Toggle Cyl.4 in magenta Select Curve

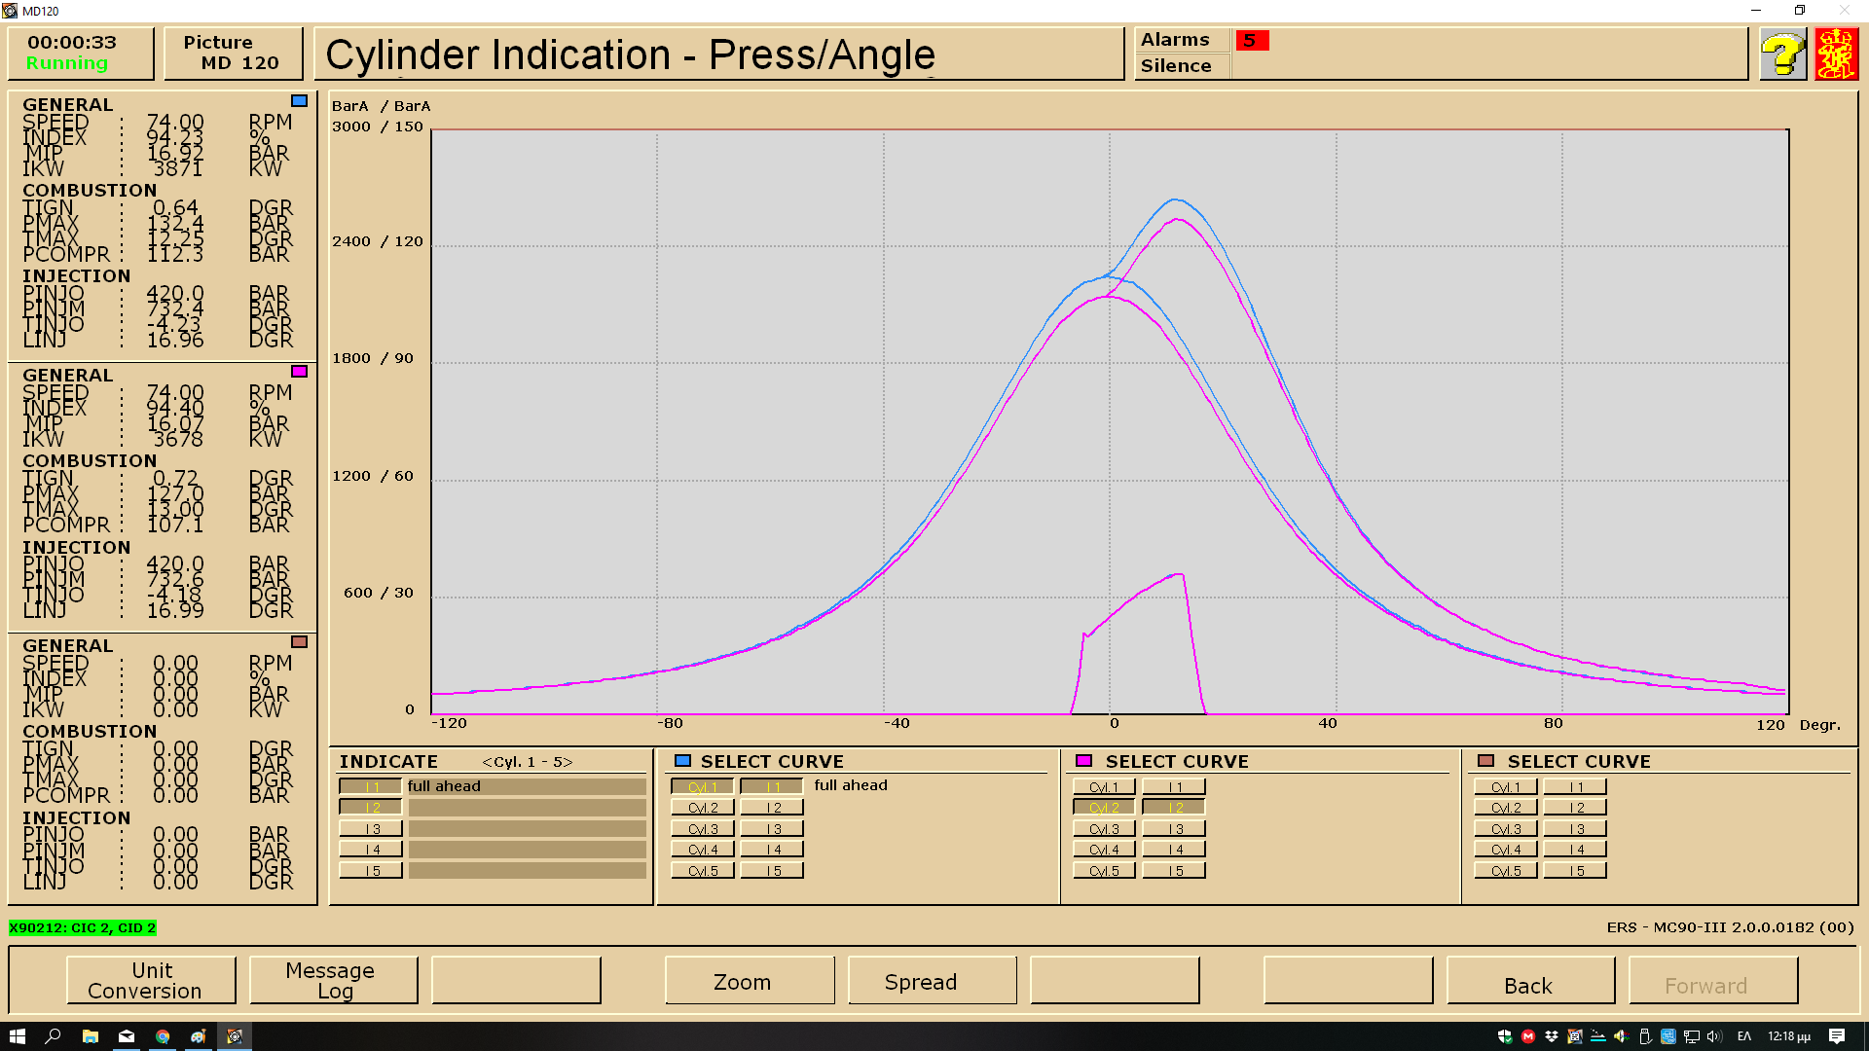point(1104,850)
